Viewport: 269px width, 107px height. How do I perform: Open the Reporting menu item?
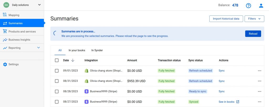click(x=22, y=48)
